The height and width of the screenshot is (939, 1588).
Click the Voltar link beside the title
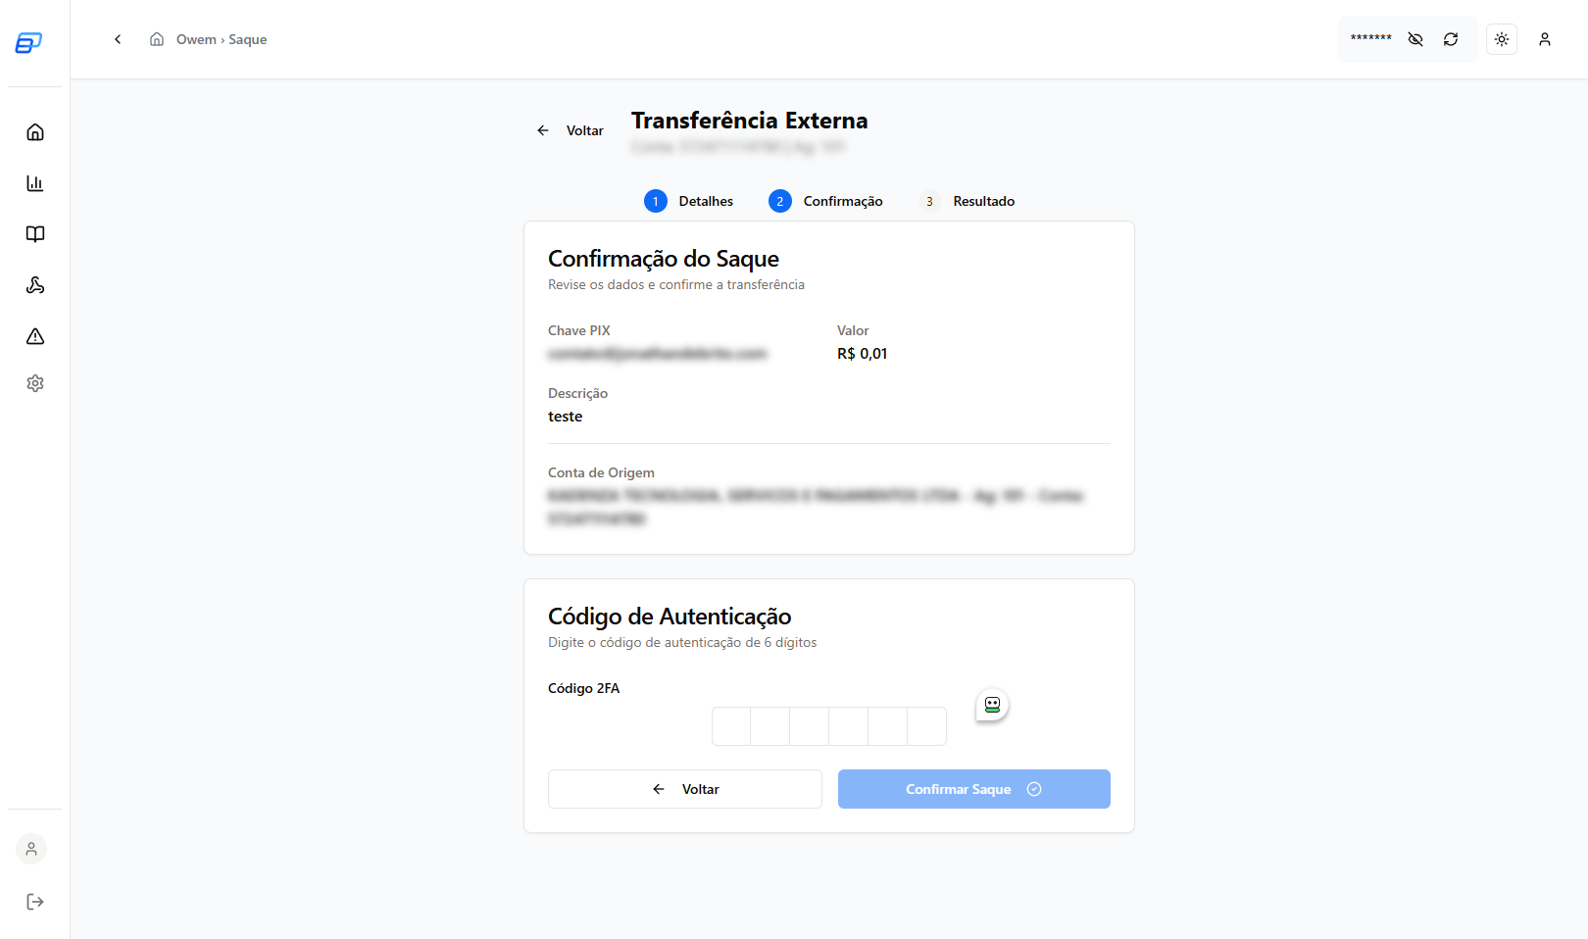point(571,130)
